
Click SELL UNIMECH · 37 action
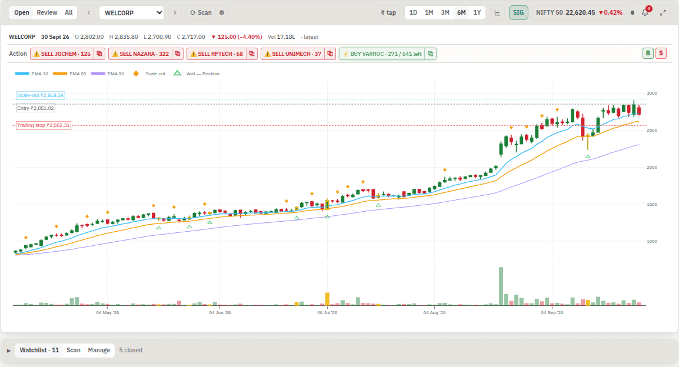293,54
